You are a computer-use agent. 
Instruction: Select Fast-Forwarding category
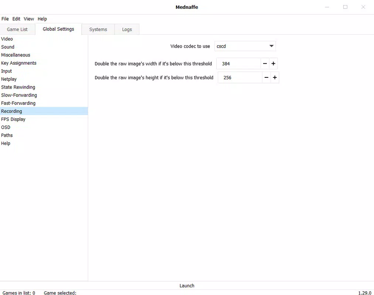44,103
